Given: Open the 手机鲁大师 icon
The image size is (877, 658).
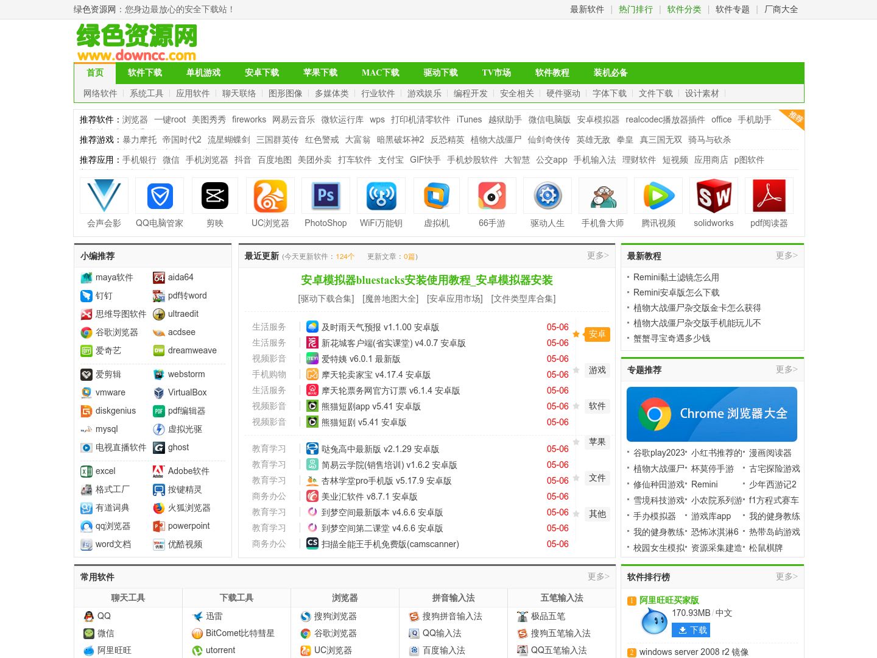Looking at the screenshot, I should (x=603, y=196).
